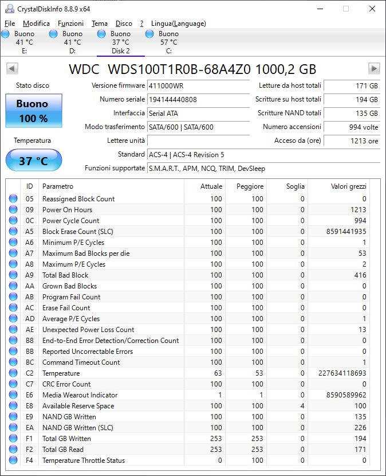Click status orb for Power On Hours row
The image size is (386, 476).
pyautogui.click(x=13, y=209)
